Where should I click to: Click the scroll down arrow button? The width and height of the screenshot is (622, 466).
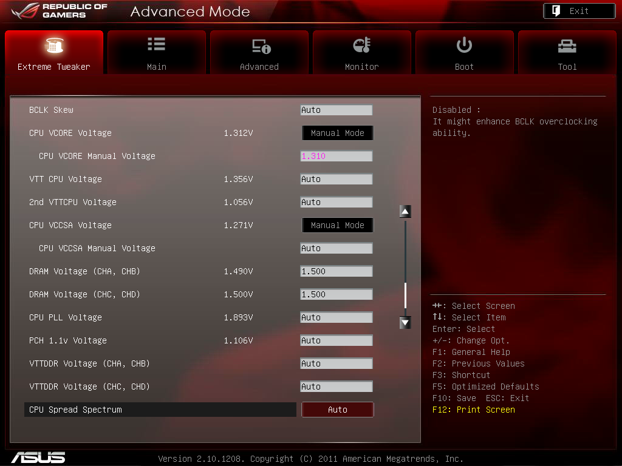point(405,323)
